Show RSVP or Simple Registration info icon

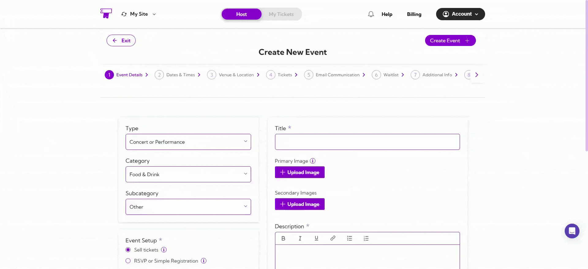coord(204,261)
